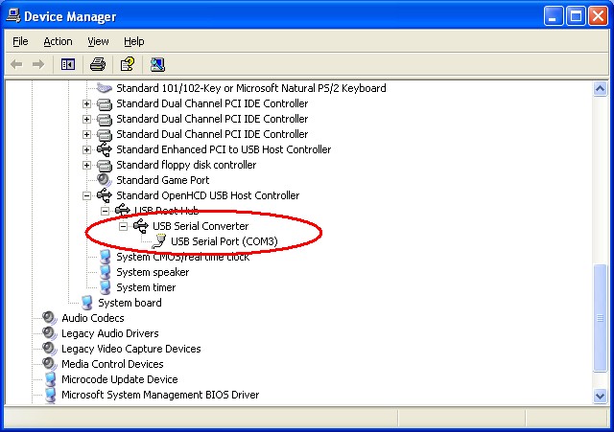614x432 pixels.
Task: Select Microcode Update Device entry
Action: pyautogui.click(x=120, y=379)
